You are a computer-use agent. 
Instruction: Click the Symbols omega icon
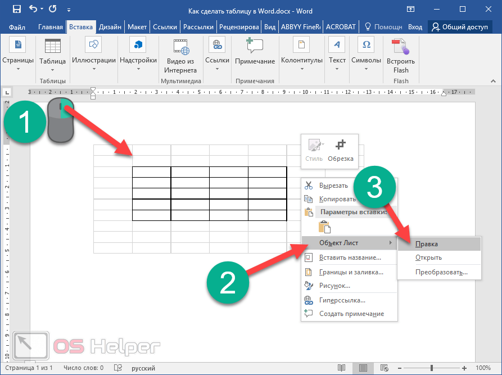(x=366, y=45)
